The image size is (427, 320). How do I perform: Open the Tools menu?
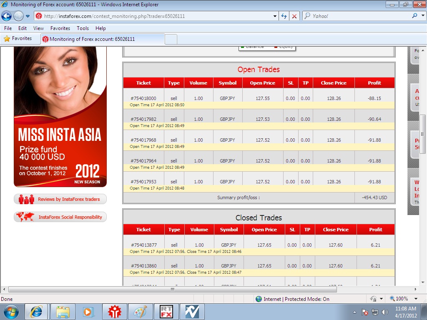pos(83,28)
